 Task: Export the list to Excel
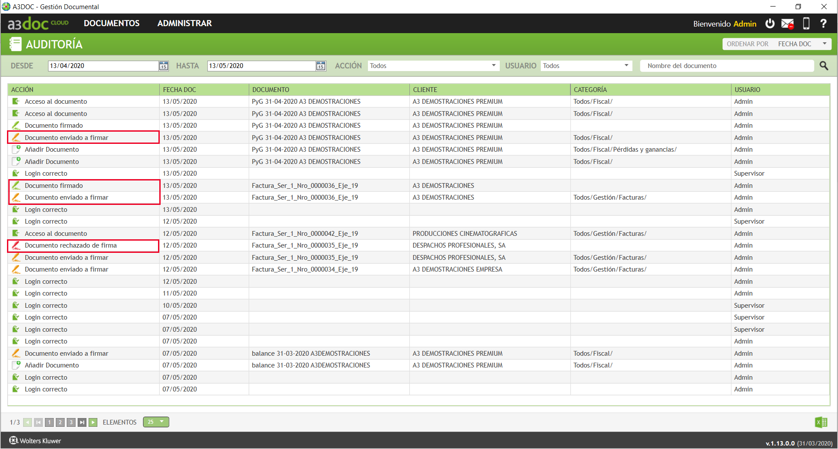(x=821, y=422)
